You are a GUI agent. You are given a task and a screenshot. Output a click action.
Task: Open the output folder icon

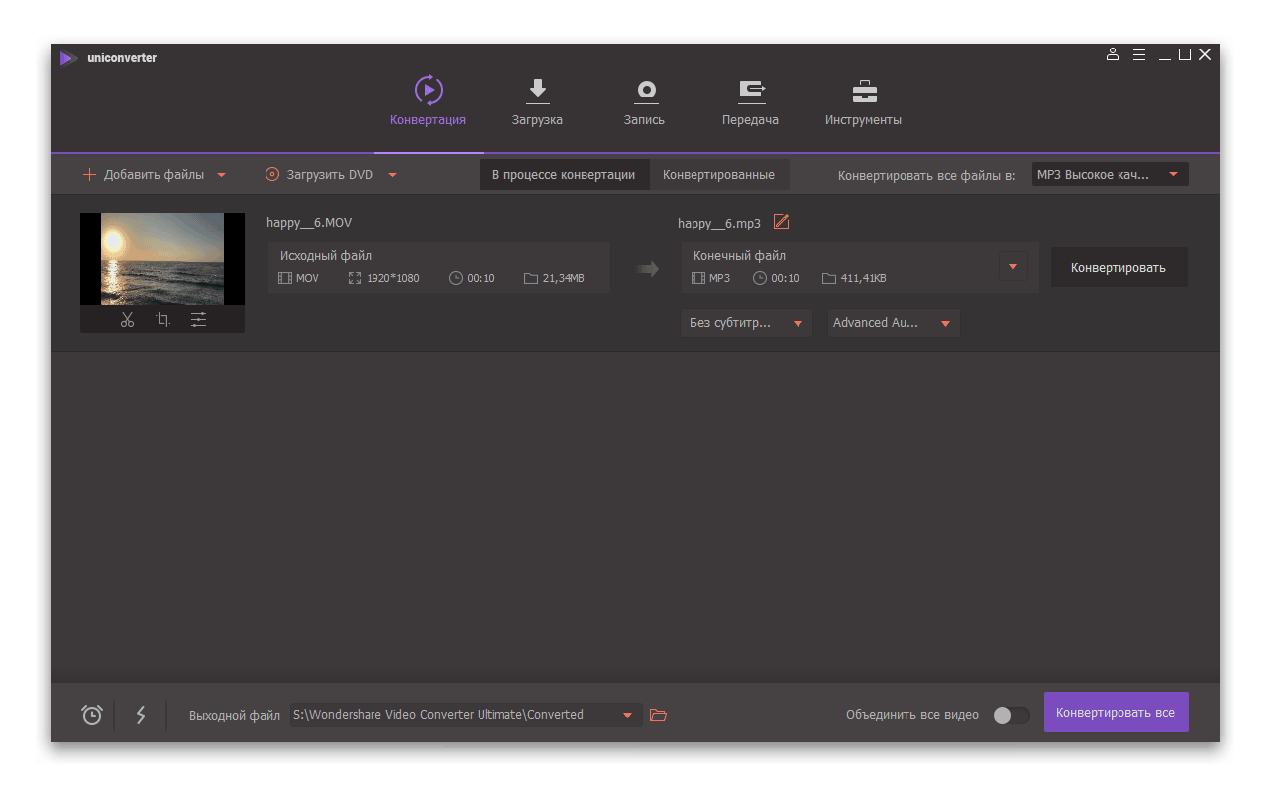658,714
